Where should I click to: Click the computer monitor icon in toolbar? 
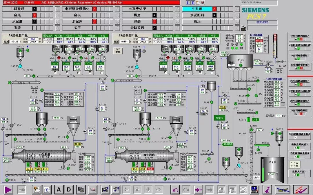click(x=255, y=190)
